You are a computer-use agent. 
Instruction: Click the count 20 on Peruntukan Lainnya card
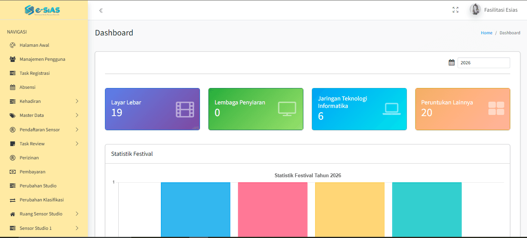click(x=427, y=113)
